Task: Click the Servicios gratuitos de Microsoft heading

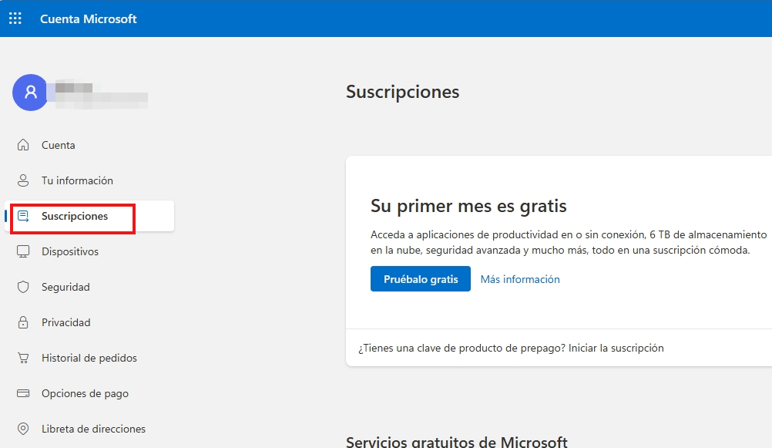Action: pyautogui.click(x=457, y=441)
